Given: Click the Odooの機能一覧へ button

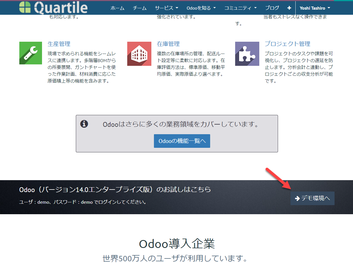Looking at the screenshot, I should [x=182, y=141].
